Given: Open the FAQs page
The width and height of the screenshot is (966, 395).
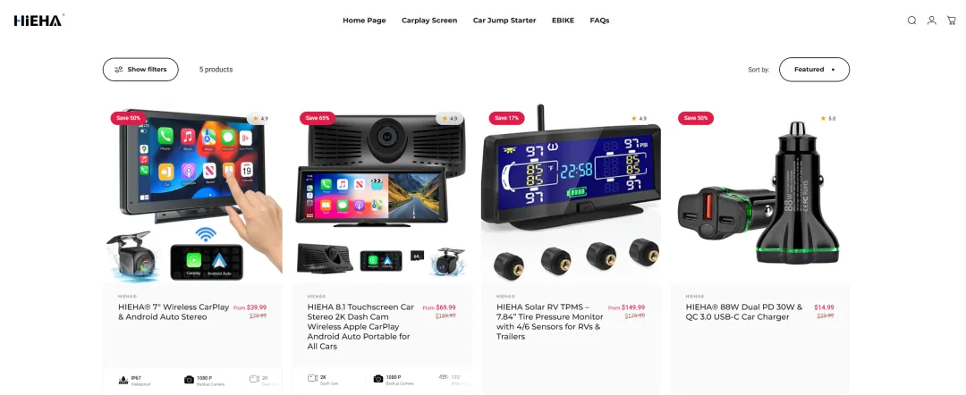Looking at the screenshot, I should pos(599,21).
